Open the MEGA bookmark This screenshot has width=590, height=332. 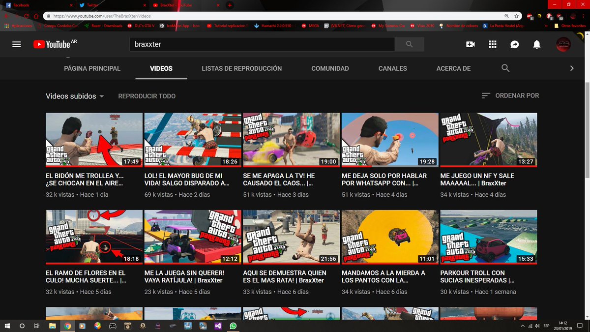(x=310, y=26)
